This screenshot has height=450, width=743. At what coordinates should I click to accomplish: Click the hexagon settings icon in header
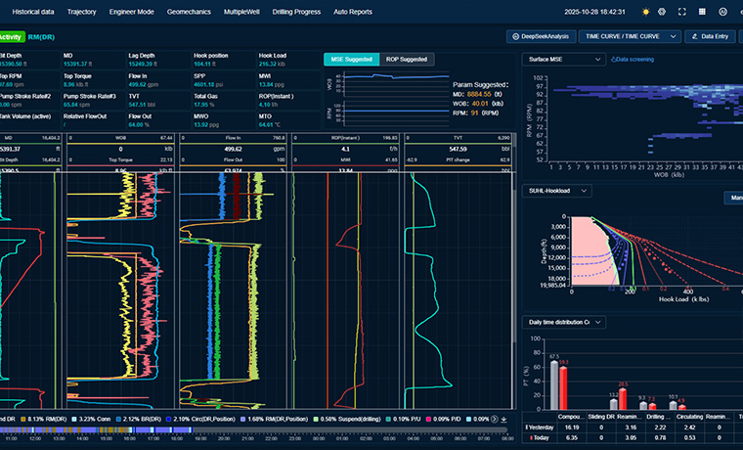click(662, 12)
